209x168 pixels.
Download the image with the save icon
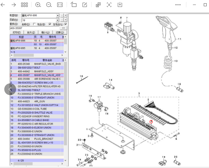coord(120,5)
